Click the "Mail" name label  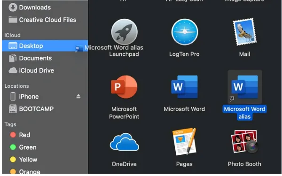(244, 54)
